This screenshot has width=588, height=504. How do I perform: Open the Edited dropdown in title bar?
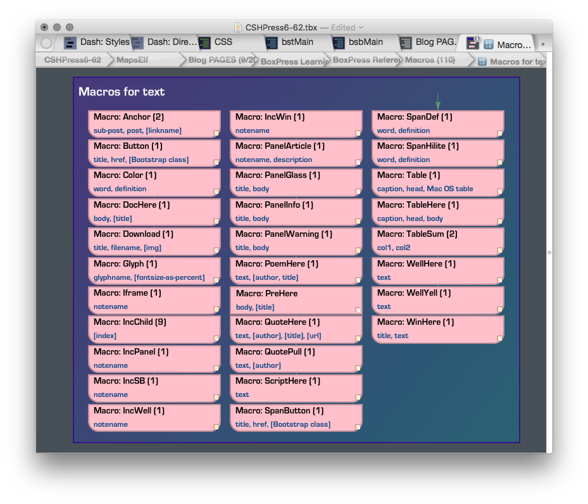point(361,27)
